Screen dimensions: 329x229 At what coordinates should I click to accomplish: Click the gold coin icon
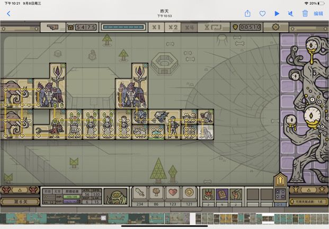235,27
